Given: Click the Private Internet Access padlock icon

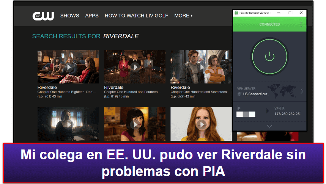Looking at the screenshot, I should [236, 13].
